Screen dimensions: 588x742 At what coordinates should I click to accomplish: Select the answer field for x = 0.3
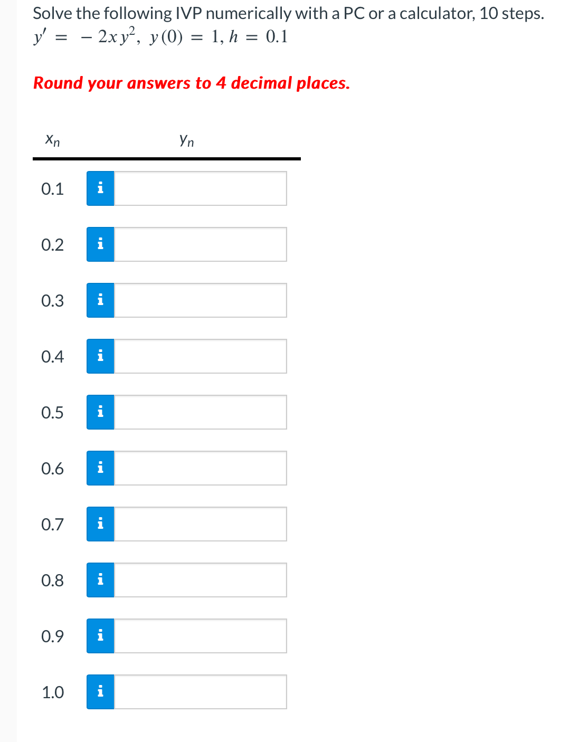point(201,300)
